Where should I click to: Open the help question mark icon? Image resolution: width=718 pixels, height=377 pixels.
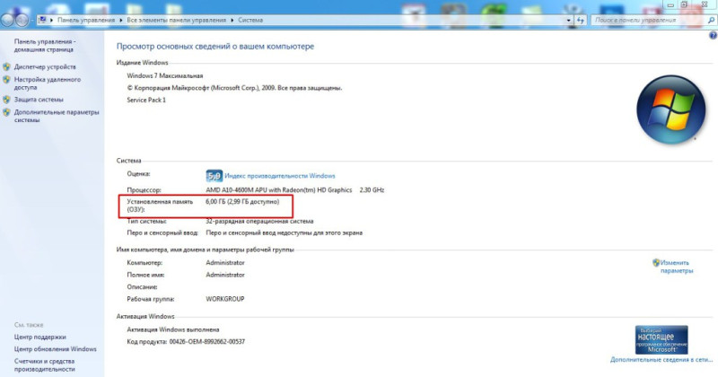tap(713, 36)
